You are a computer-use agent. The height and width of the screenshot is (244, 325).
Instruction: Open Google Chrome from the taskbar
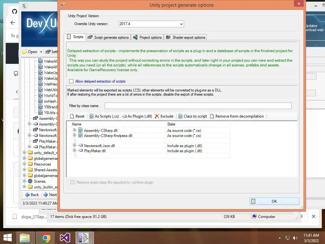(x=45, y=238)
